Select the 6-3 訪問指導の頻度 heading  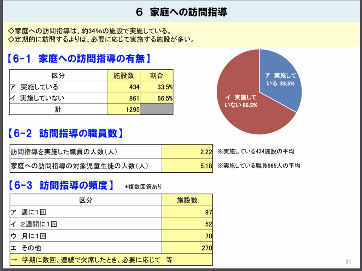pyautogui.click(x=61, y=185)
